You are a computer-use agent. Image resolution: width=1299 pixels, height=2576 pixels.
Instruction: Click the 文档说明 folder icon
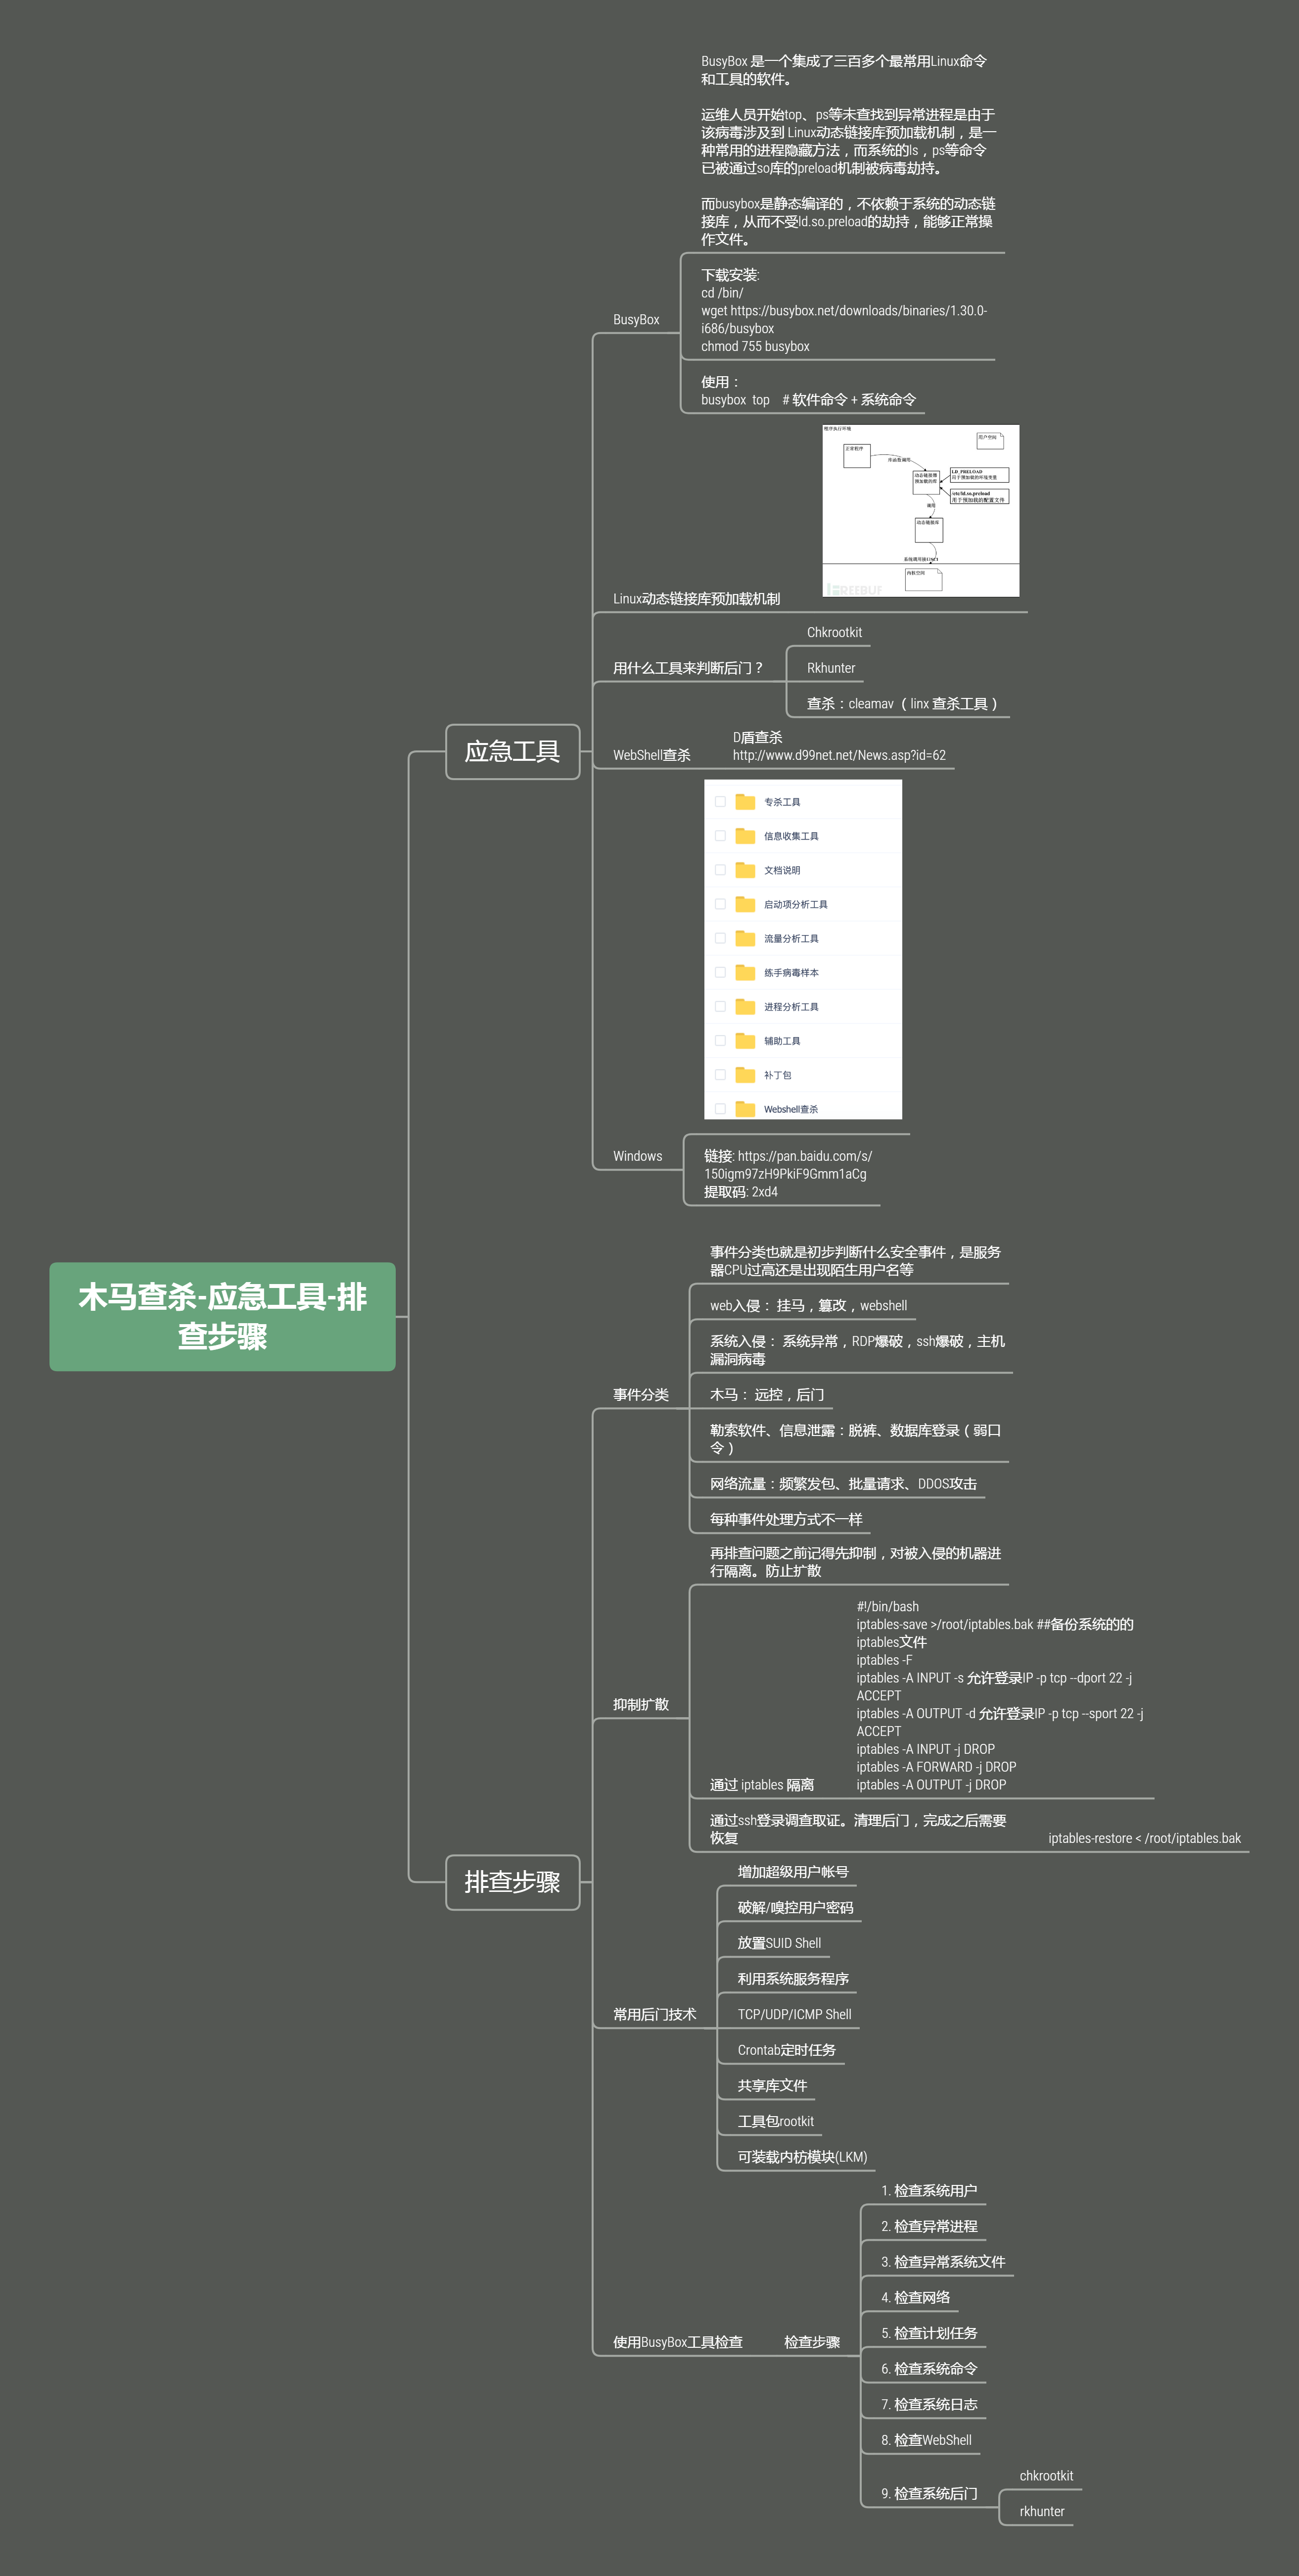pyautogui.click(x=745, y=870)
